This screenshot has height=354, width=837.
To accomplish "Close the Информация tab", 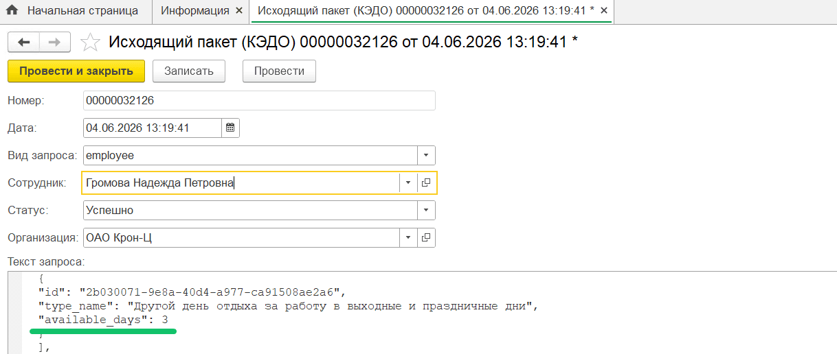I will coord(238,11).
